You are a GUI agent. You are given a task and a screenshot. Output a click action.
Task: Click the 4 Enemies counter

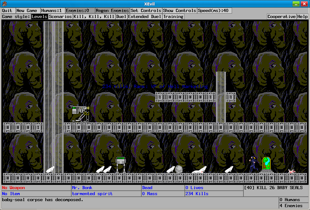(x=294, y=206)
